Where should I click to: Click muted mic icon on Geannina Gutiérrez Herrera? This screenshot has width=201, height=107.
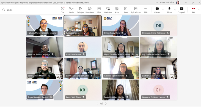[x=167, y=97]
